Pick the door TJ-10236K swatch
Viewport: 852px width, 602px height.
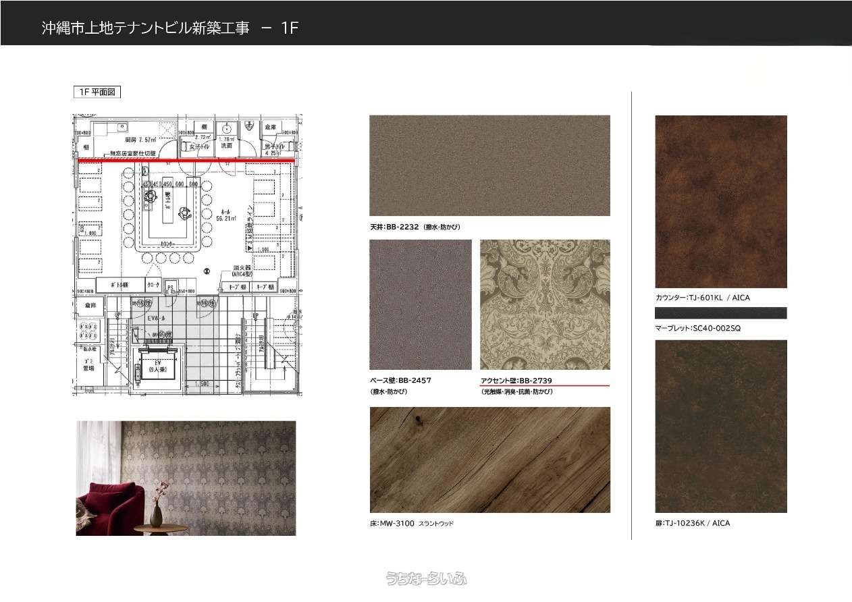(720, 426)
